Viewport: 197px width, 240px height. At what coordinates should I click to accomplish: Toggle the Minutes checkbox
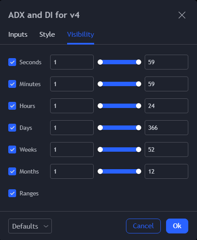click(x=12, y=84)
